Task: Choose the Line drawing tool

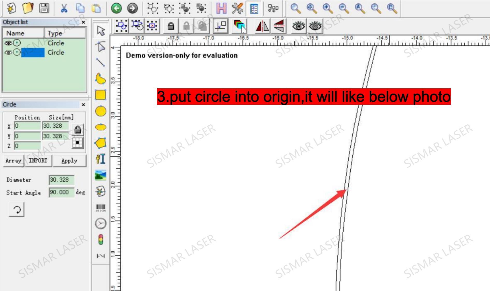Action: click(x=101, y=62)
